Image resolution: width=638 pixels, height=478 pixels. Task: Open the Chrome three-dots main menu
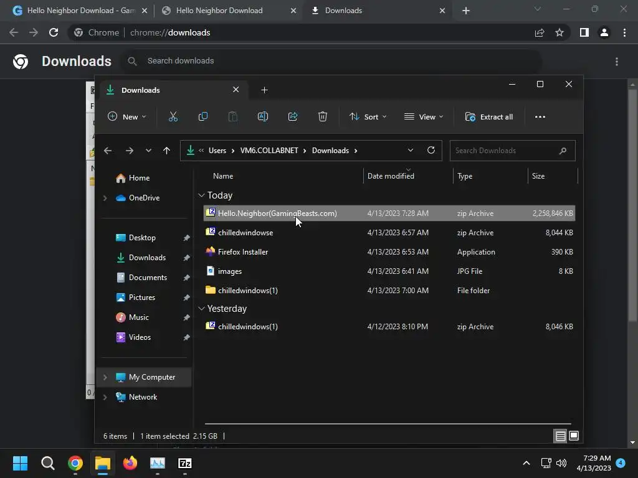624,32
